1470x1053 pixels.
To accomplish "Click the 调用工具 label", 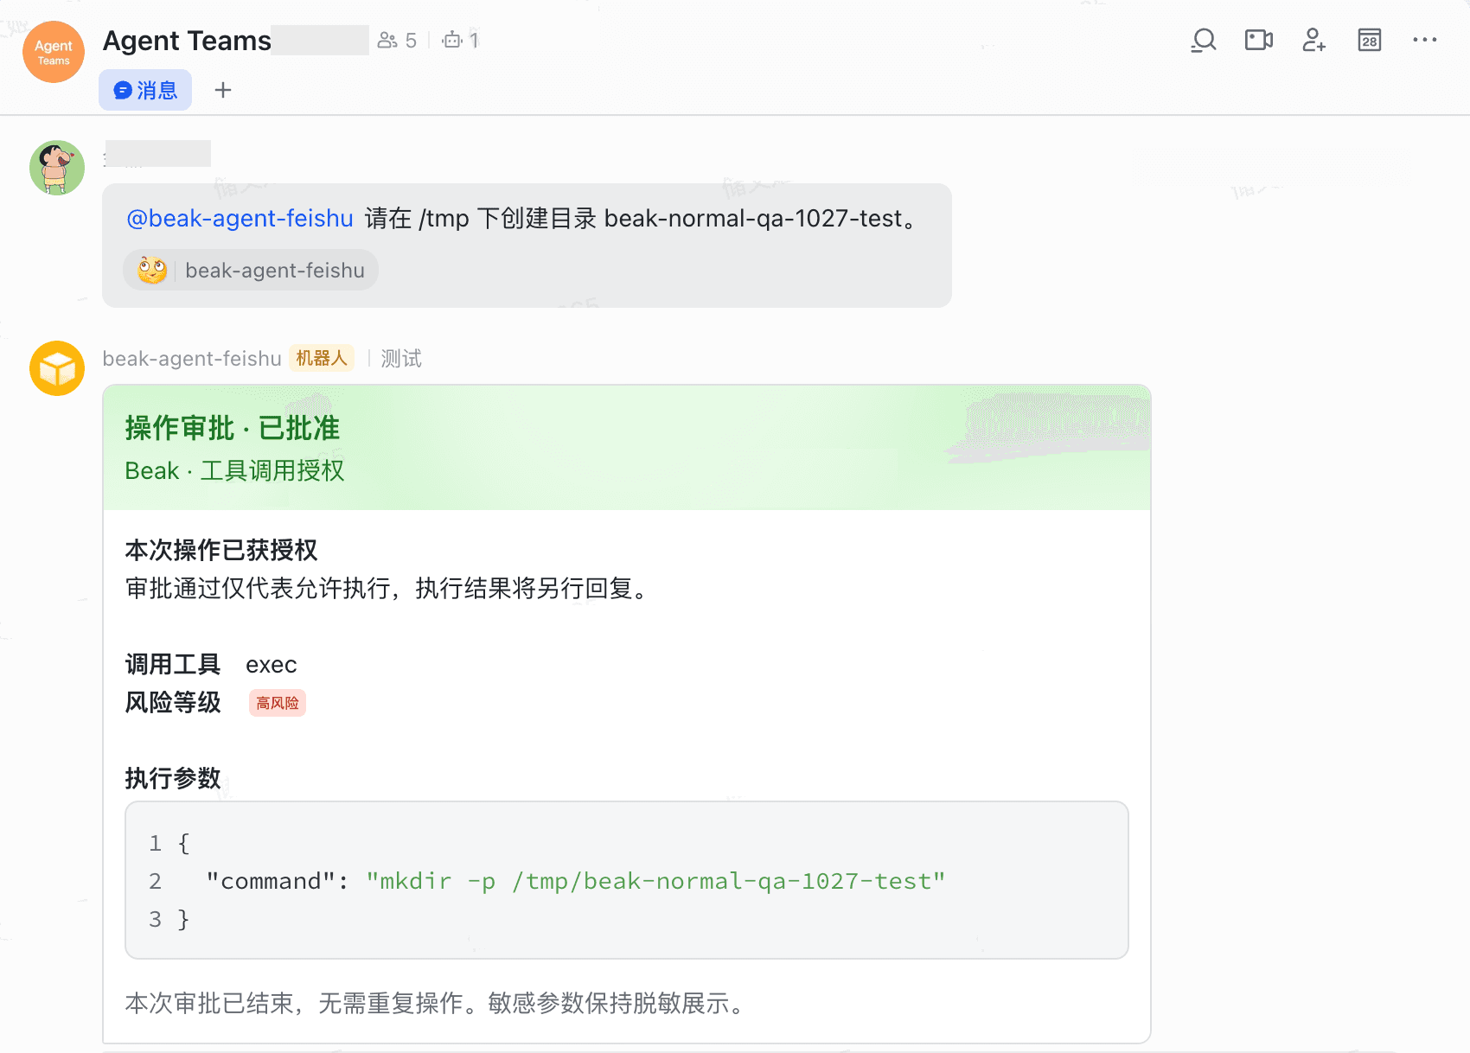I will [x=173, y=664].
